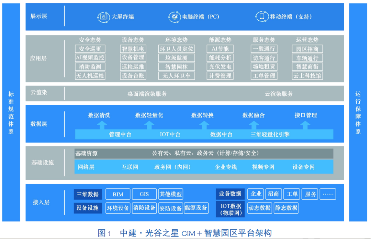Screen dimensions: 371x239
Task: Click the 数据轻量化 label
Action: click(149, 115)
